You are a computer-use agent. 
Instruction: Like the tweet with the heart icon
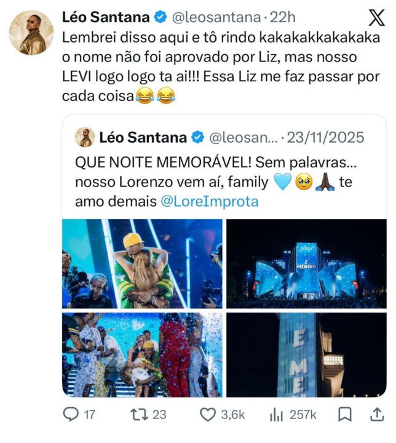pyautogui.click(x=210, y=414)
